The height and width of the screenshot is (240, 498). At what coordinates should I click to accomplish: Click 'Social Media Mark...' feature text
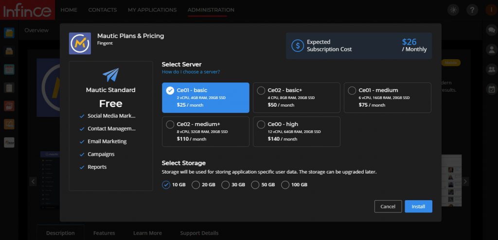111,116
